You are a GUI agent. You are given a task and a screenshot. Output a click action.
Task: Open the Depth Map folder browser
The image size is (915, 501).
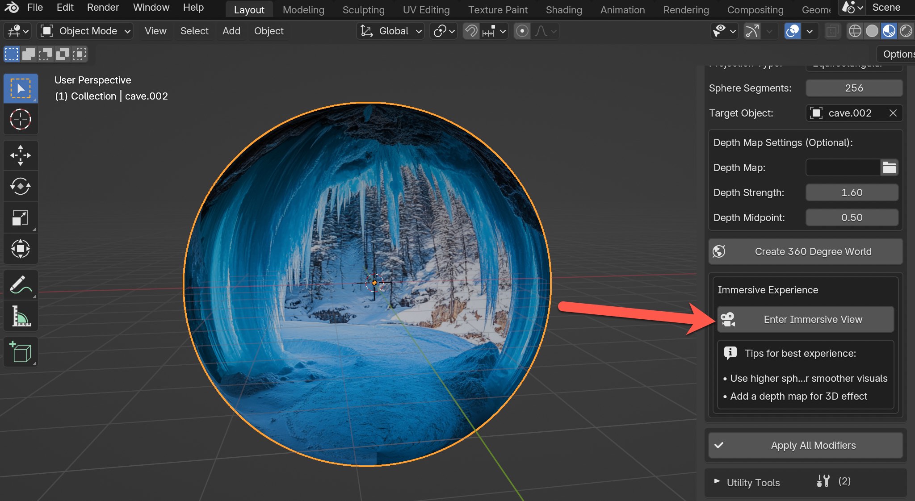pyautogui.click(x=889, y=168)
